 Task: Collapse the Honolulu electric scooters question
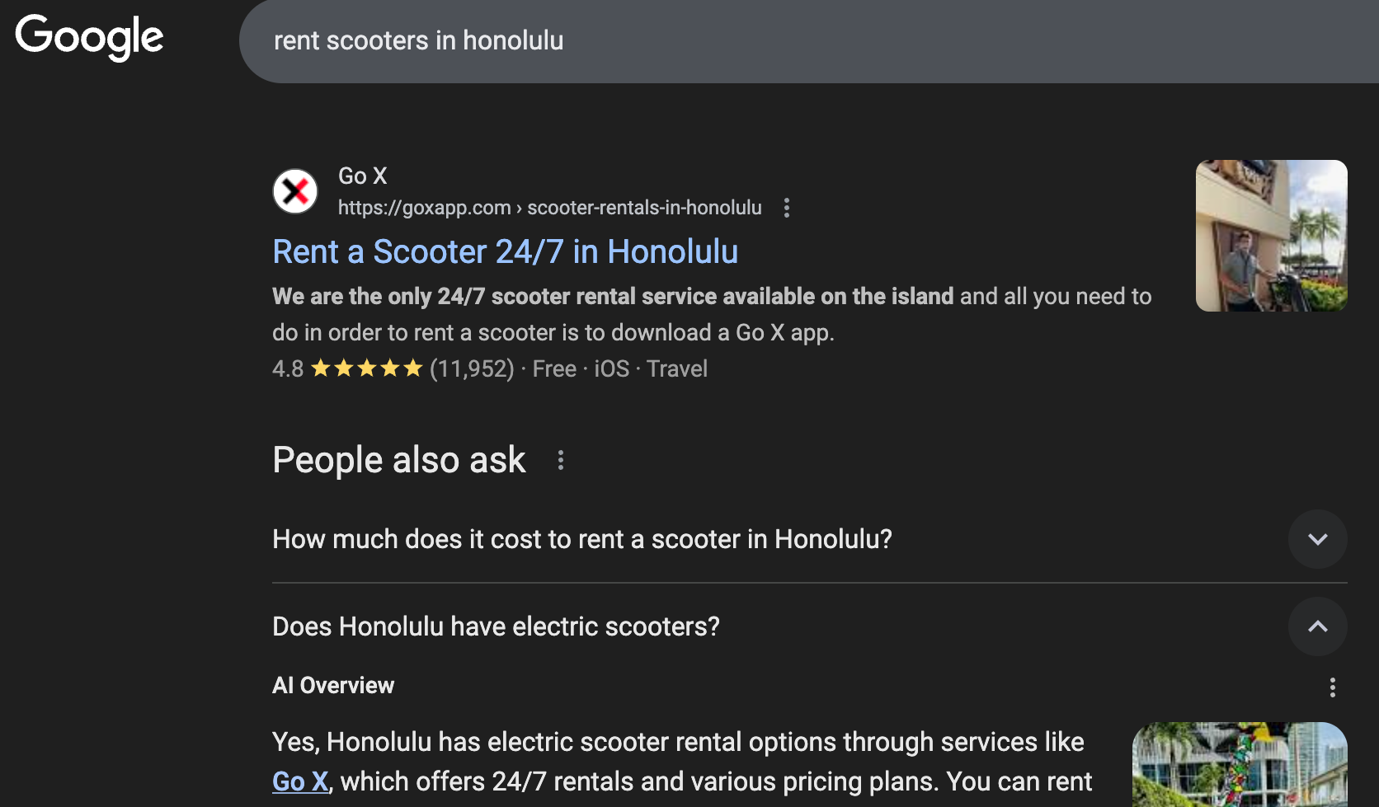point(1318,626)
